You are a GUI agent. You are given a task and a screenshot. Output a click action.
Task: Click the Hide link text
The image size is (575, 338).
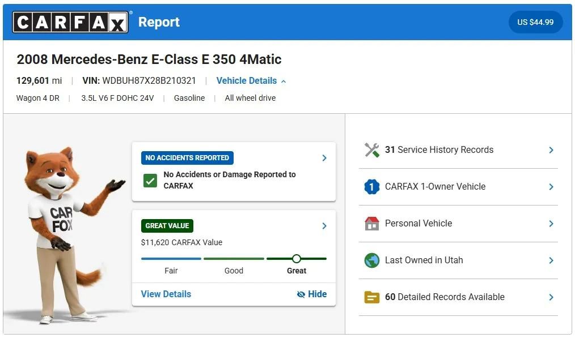317,294
